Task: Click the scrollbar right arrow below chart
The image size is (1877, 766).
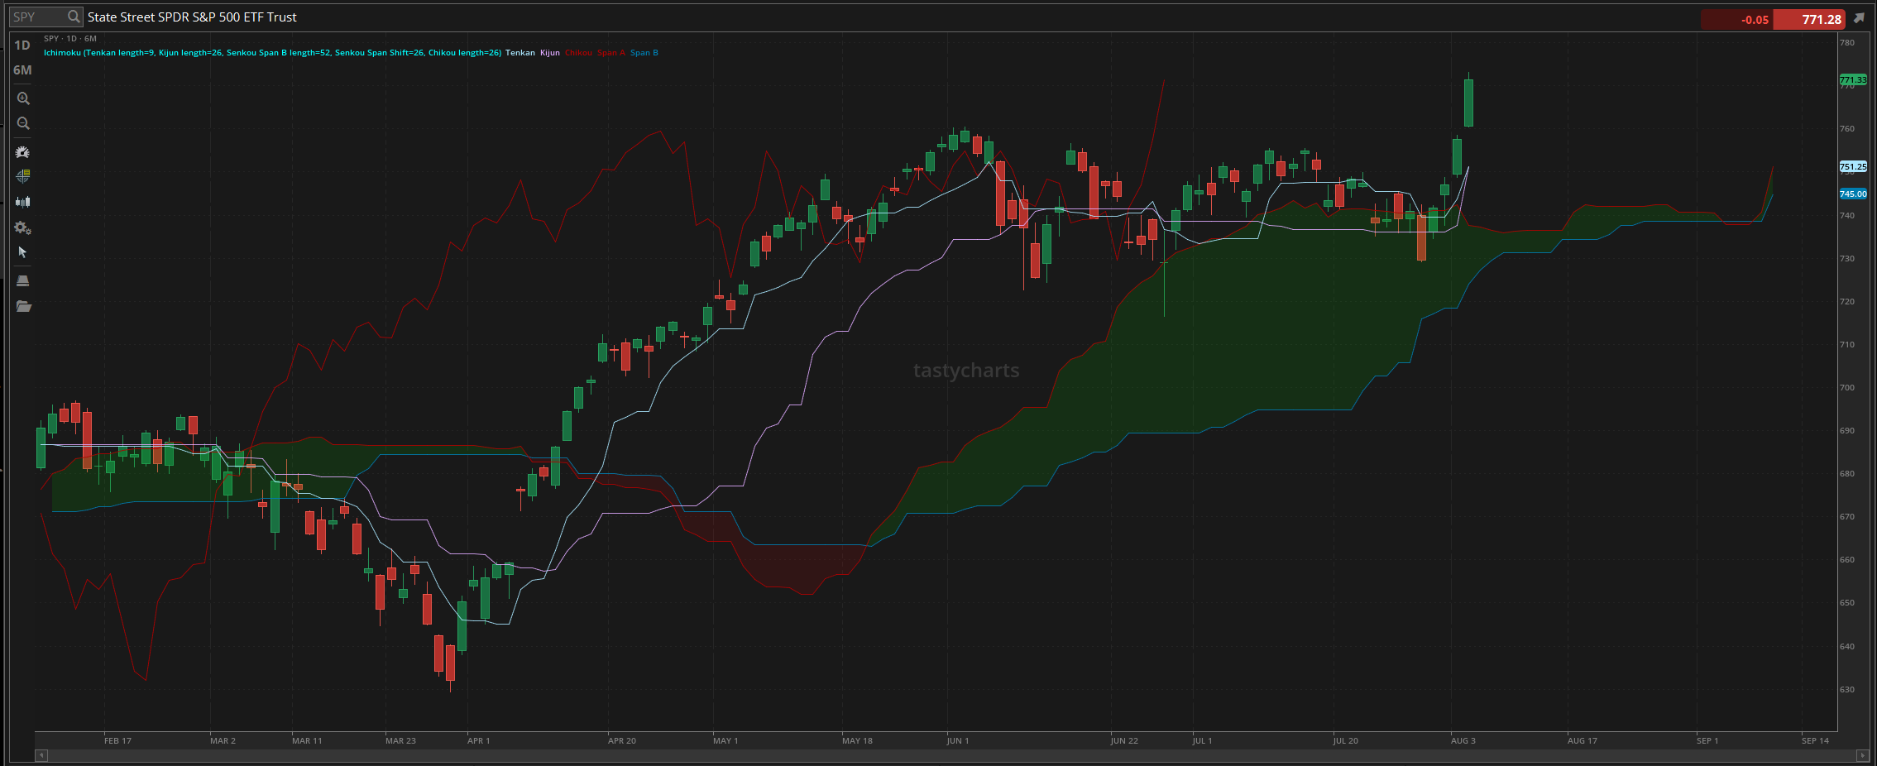Action: [x=1862, y=755]
